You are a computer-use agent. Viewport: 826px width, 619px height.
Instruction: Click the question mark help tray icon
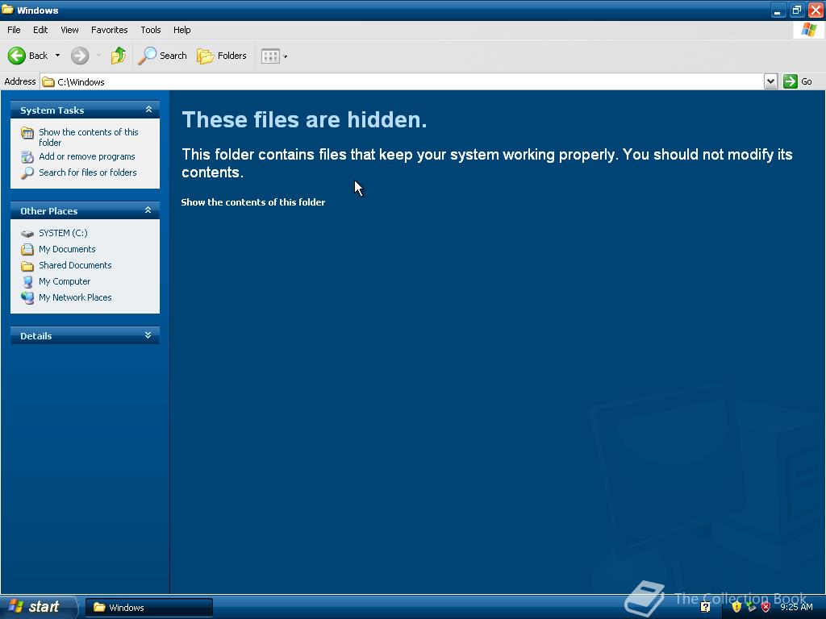(705, 607)
